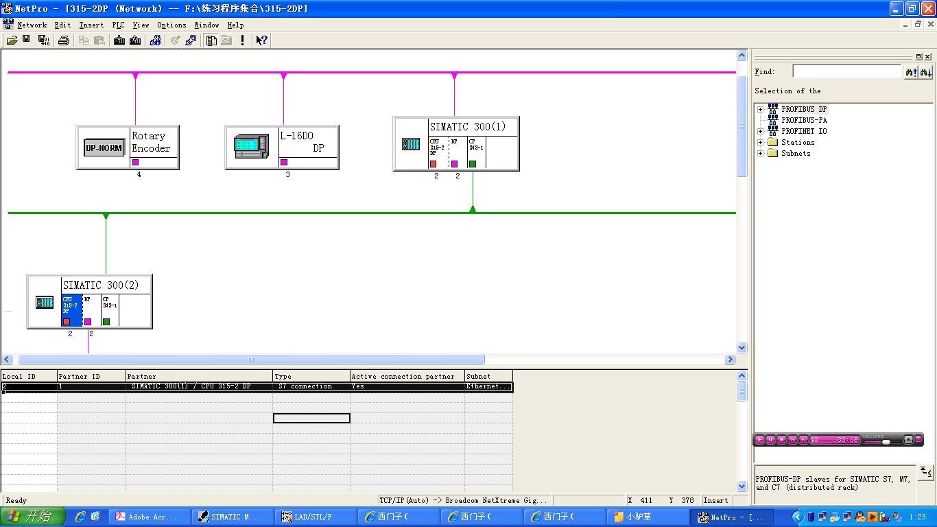
Task: Select the SIMATIC 300(1) rack icon
Action: point(410,144)
